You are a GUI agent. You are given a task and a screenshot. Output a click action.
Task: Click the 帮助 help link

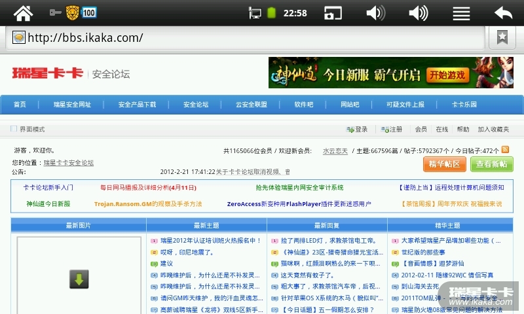point(463,129)
